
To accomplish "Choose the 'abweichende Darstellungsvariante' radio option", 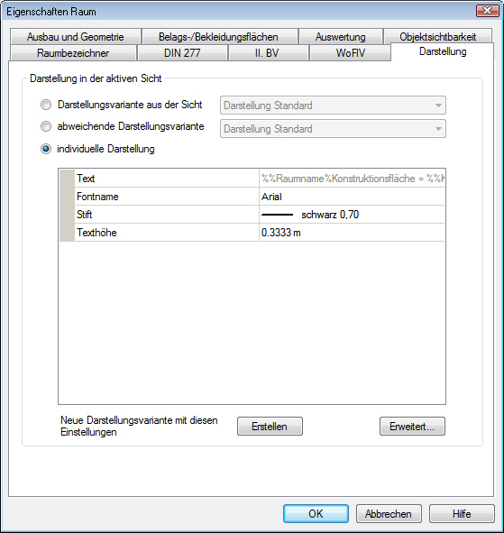I will (x=46, y=126).
